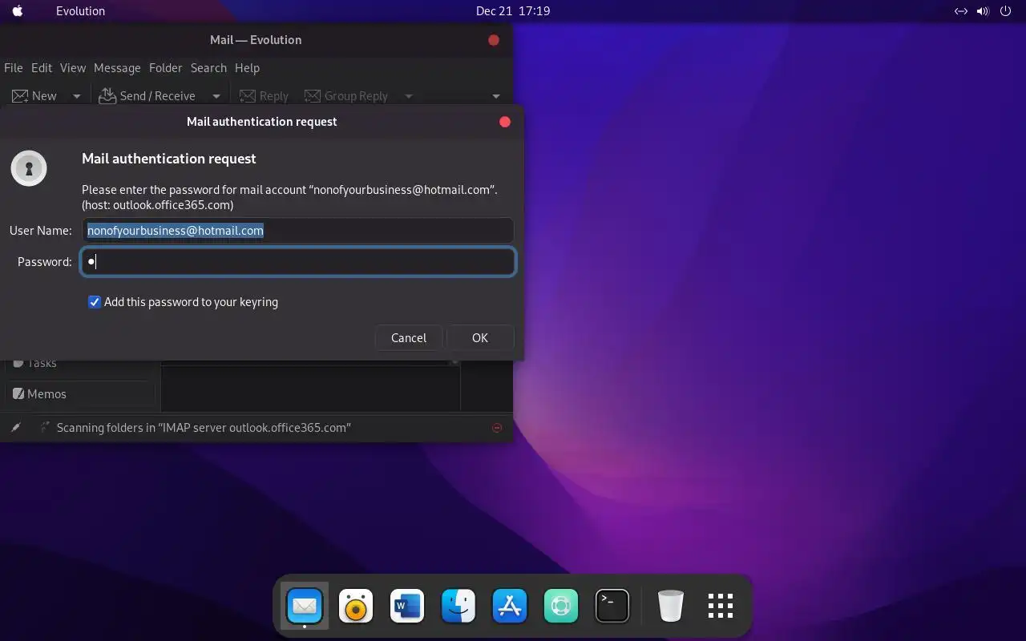Click the plug connection icon in status bar
Screen dimensions: 1026x641
(15, 428)
